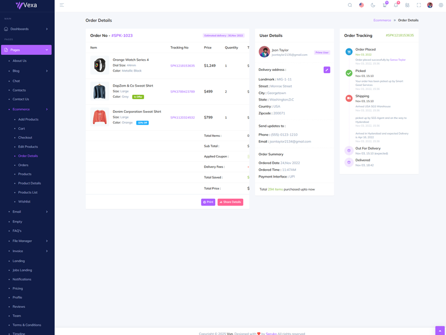Toggle fullscreen mode

coord(419,5)
